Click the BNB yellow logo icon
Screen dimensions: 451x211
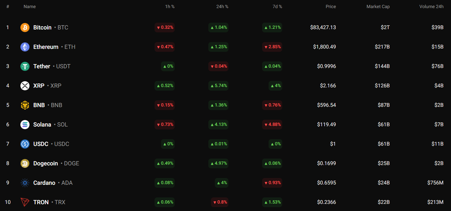(25, 105)
